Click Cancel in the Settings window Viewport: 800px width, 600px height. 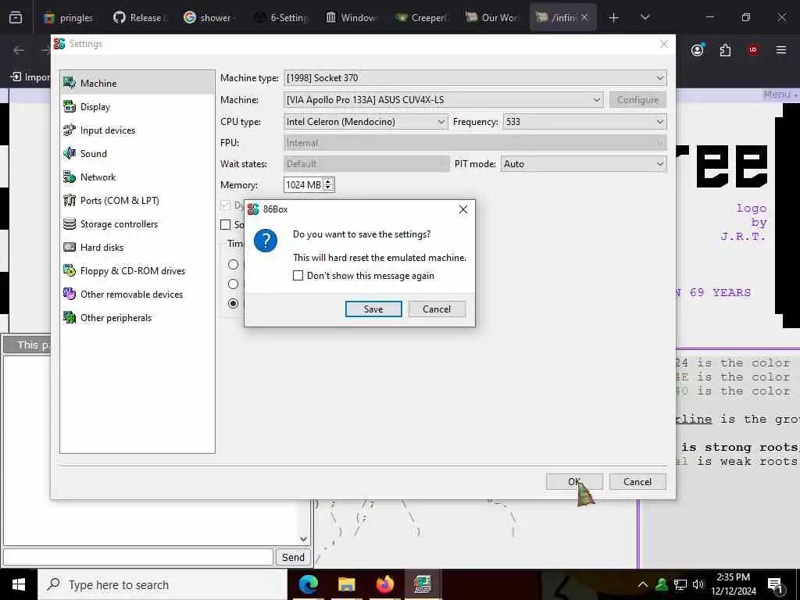pyautogui.click(x=637, y=481)
